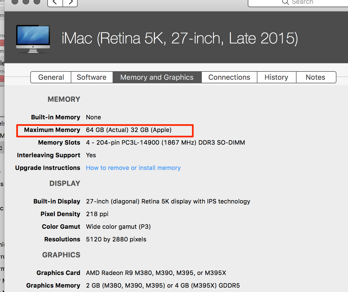This screenshot has width=348, height=292.
Task: Select 'AMD Radeon R9 M380, M390, M395, or M395X' text
Action: [x=156, y=273]
